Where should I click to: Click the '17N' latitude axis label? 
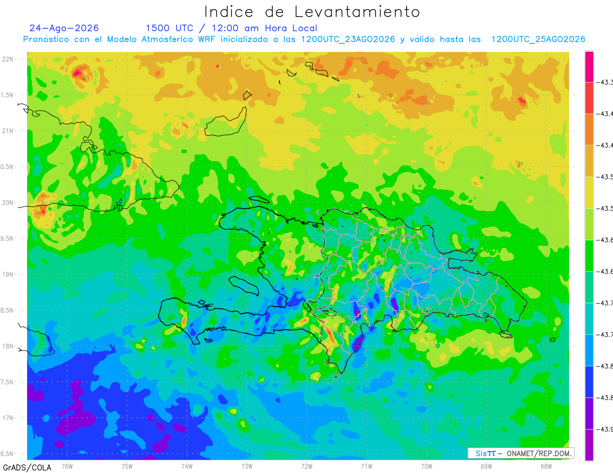(x=8, y=418)
